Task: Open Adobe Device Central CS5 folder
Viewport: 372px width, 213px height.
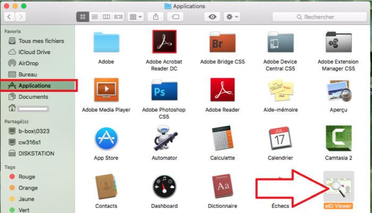Action: pos(281,42)
